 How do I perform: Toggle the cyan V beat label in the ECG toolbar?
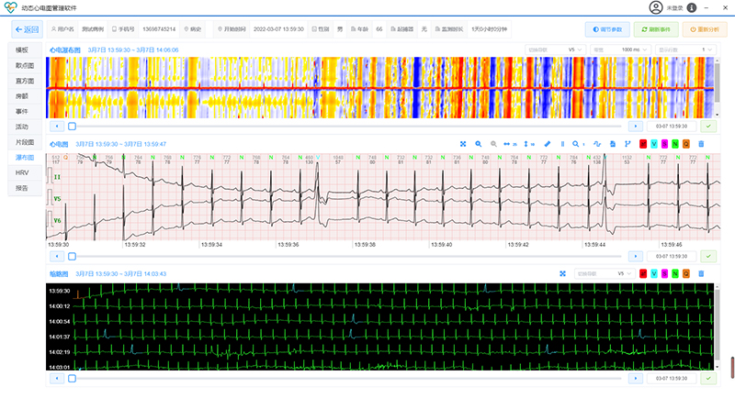click(x=654, y=144)
